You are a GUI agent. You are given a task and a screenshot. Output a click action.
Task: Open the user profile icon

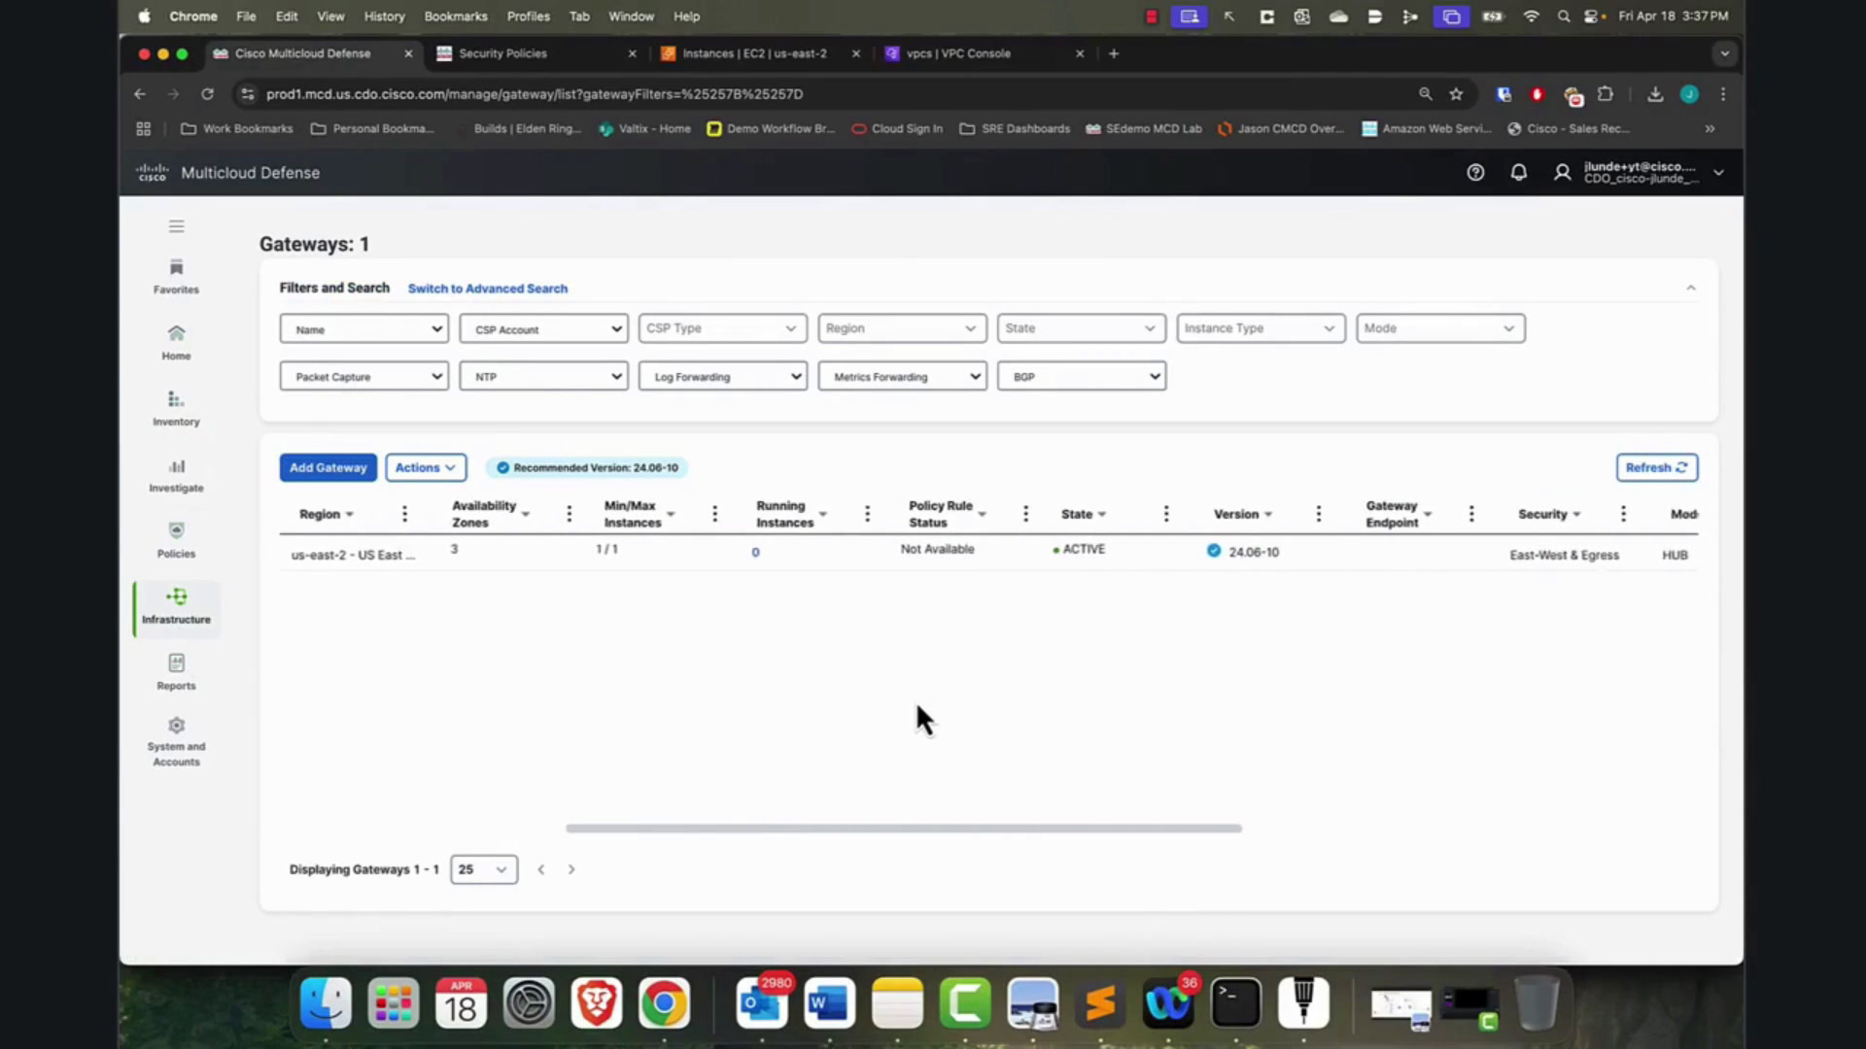tap(1562, 173)
